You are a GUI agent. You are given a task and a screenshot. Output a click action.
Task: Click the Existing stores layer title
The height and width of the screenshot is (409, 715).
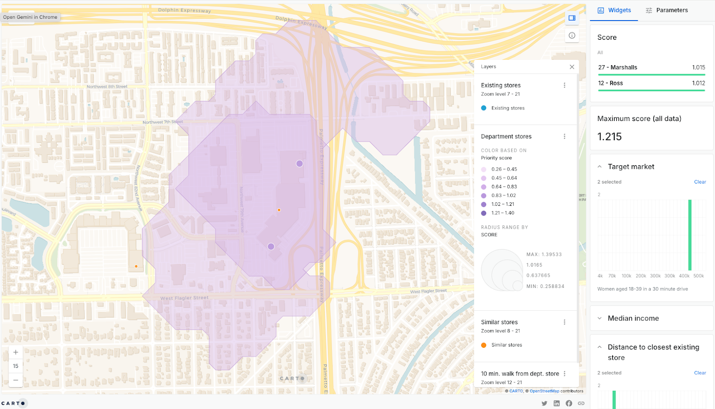pyautogui.click(x=501, y=85)
